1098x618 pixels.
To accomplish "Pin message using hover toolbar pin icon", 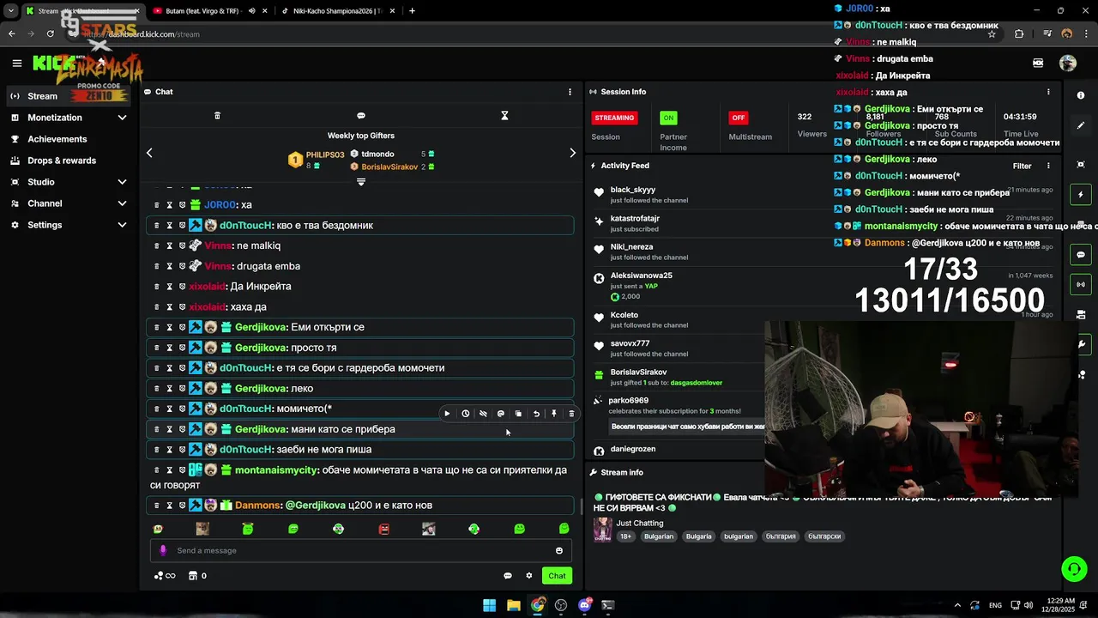I will click(x=554, y=414).
